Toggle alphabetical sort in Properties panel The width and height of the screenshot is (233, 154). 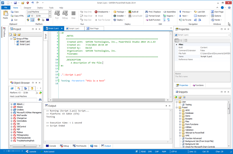[x=181, y=41]
